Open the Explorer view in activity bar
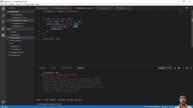The height and width of the screenshot is (108, 193). click(3, 9)
